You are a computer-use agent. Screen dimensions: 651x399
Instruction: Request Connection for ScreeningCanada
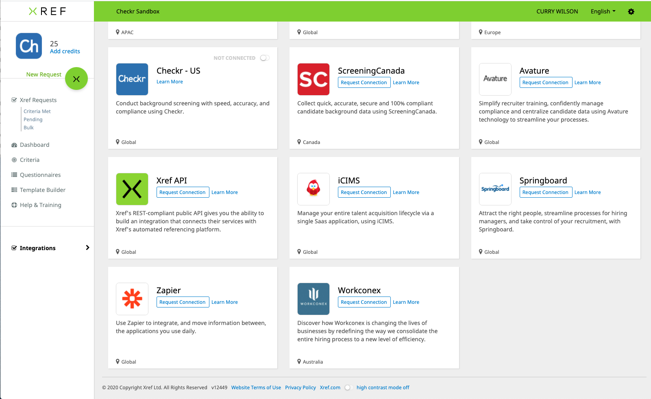[x=364, y=83]
